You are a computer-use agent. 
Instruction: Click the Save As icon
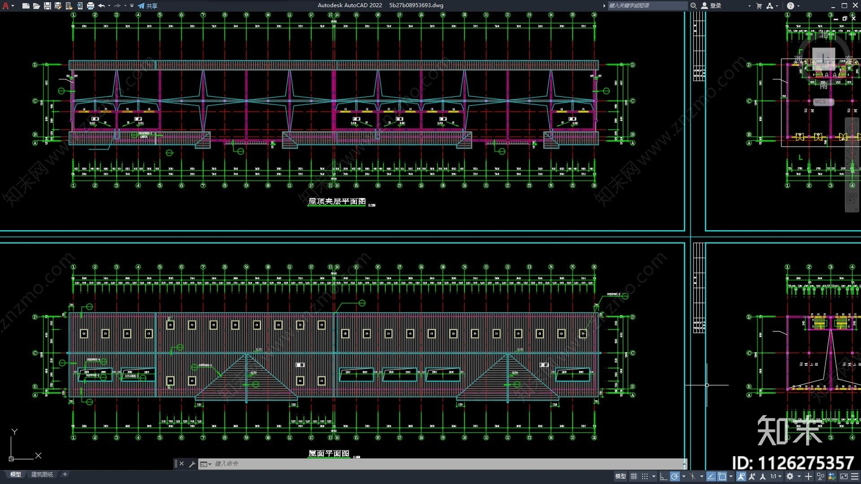(58, 5)
